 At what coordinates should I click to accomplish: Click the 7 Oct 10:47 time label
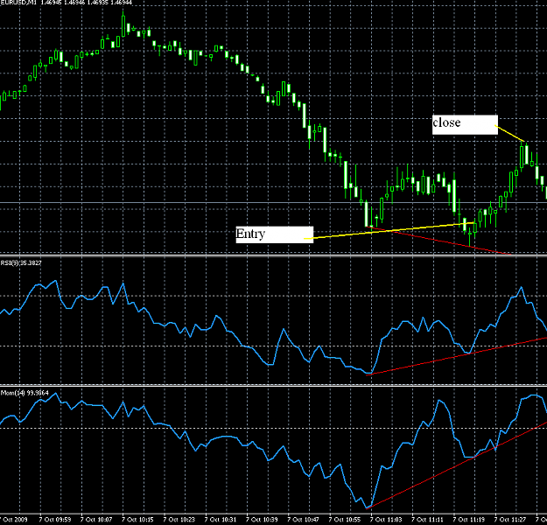(303, 520)
